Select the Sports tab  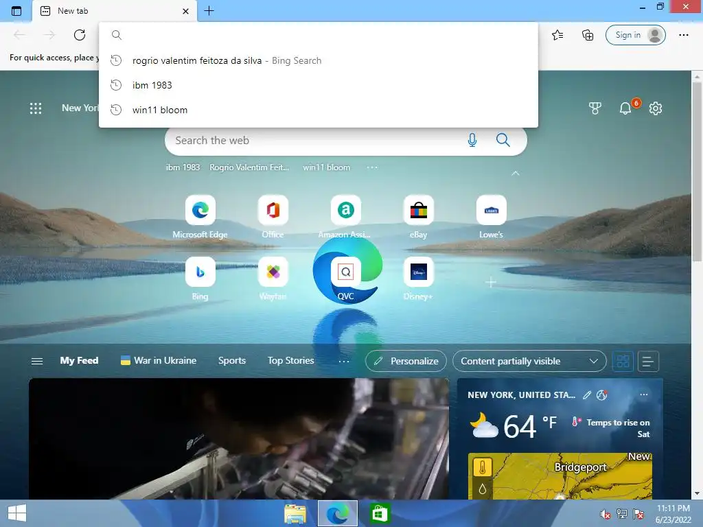tap(232, 361)
